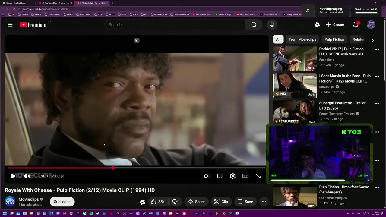The image size is (386, 217).
Task: Switch to Star Wars Maul browser tab
Action: tap(55, 3)
